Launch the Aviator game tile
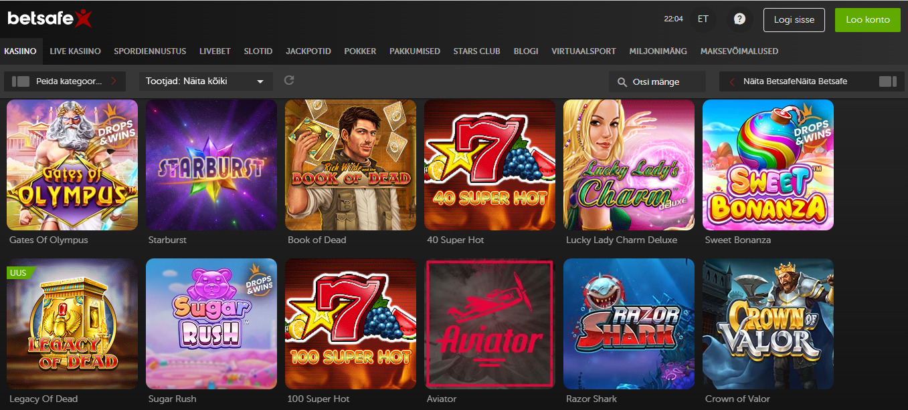This screenshot has width=908, height=410. click(x=490, y=324)
